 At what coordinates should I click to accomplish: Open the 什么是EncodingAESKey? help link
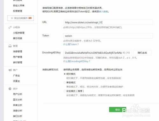coord(77,61)
